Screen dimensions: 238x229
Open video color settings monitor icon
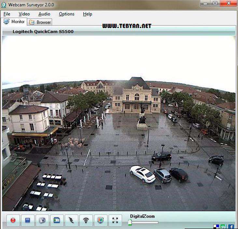(101, 220)
